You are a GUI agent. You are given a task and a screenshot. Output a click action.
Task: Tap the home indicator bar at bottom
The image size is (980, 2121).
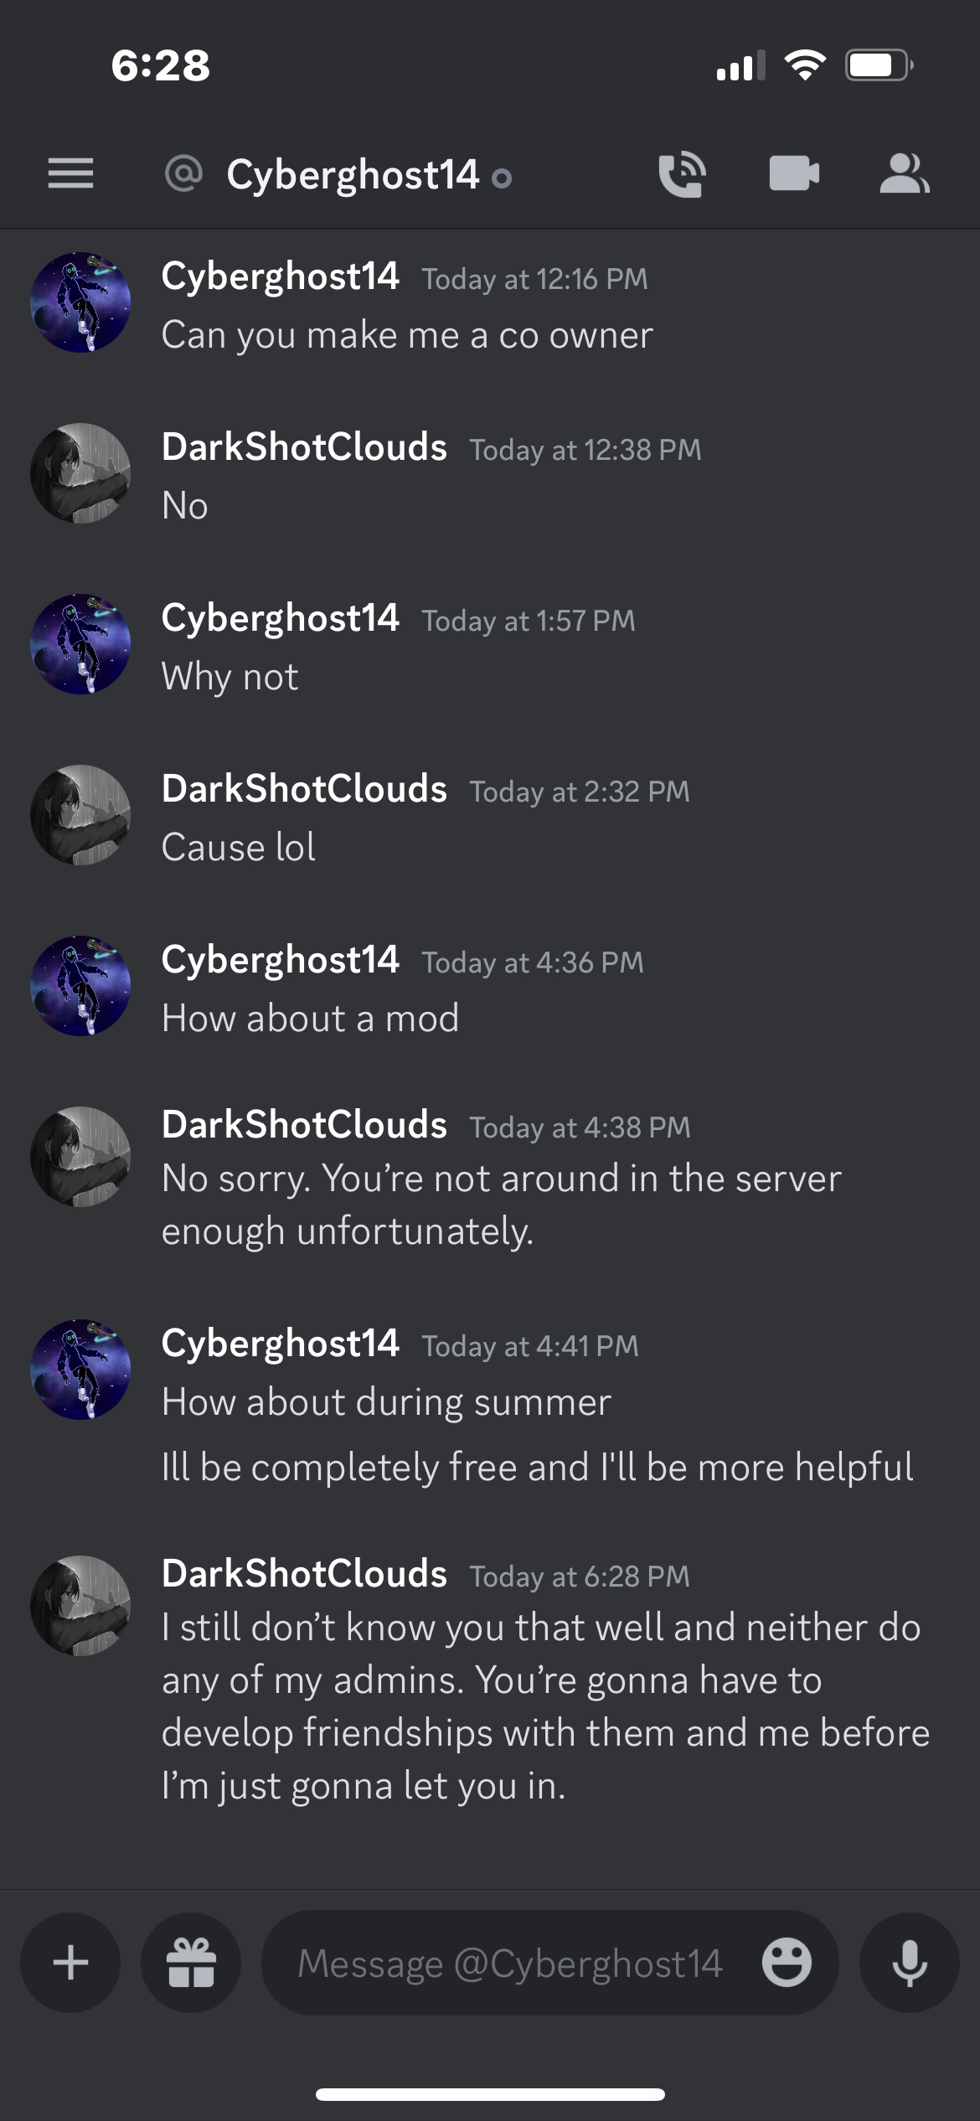(490, 2094)
